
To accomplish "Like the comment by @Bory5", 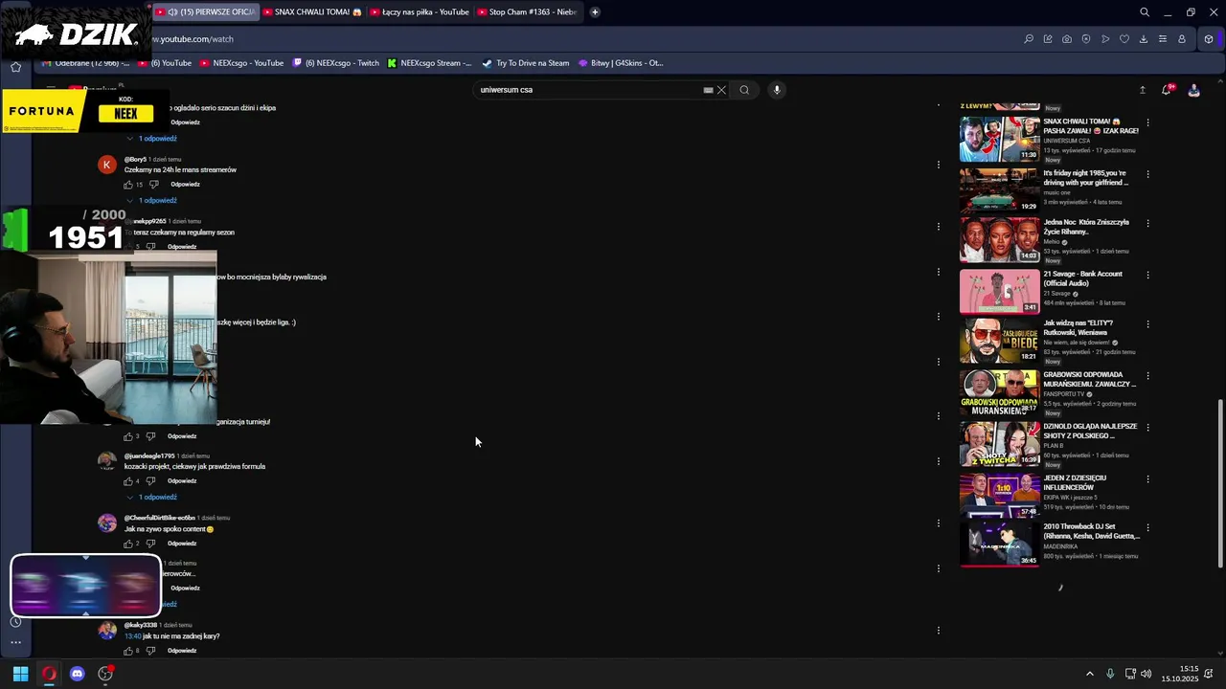I will 128,185.
